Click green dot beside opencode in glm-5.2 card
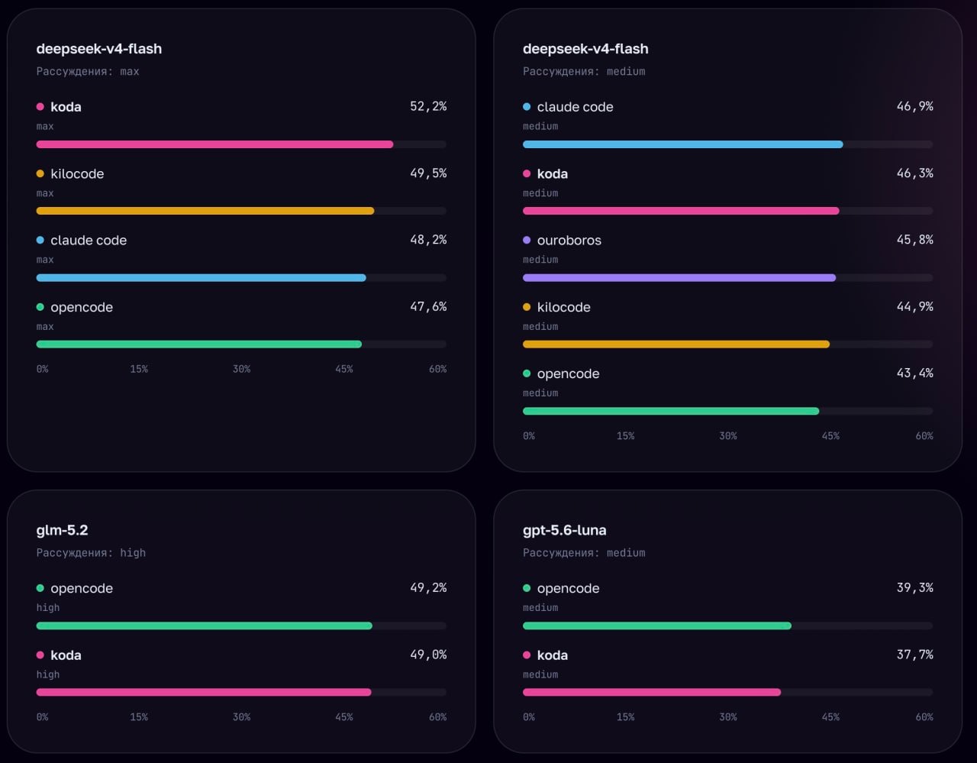The height and width of the screenshot is (763, 977). [40, 588]
